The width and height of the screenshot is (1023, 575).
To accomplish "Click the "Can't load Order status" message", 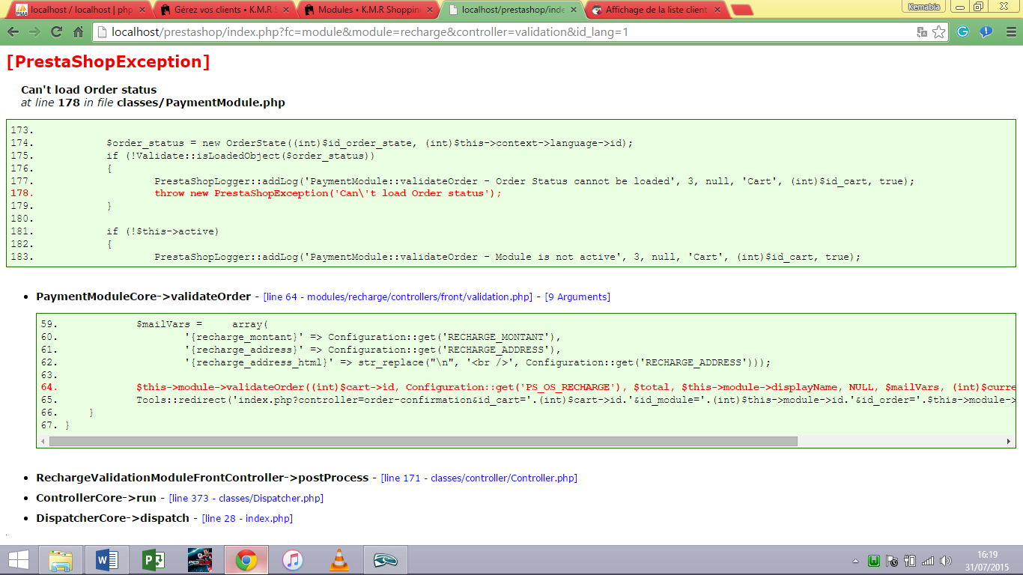I will pyautogui.click(x=89, y=90).
